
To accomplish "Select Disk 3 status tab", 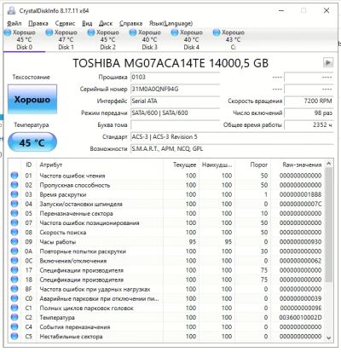I will pos(149,40).
